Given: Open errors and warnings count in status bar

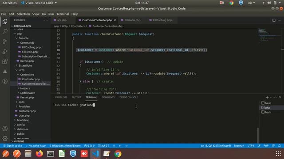Looking at the screenshot, I should tap(89, 146).
